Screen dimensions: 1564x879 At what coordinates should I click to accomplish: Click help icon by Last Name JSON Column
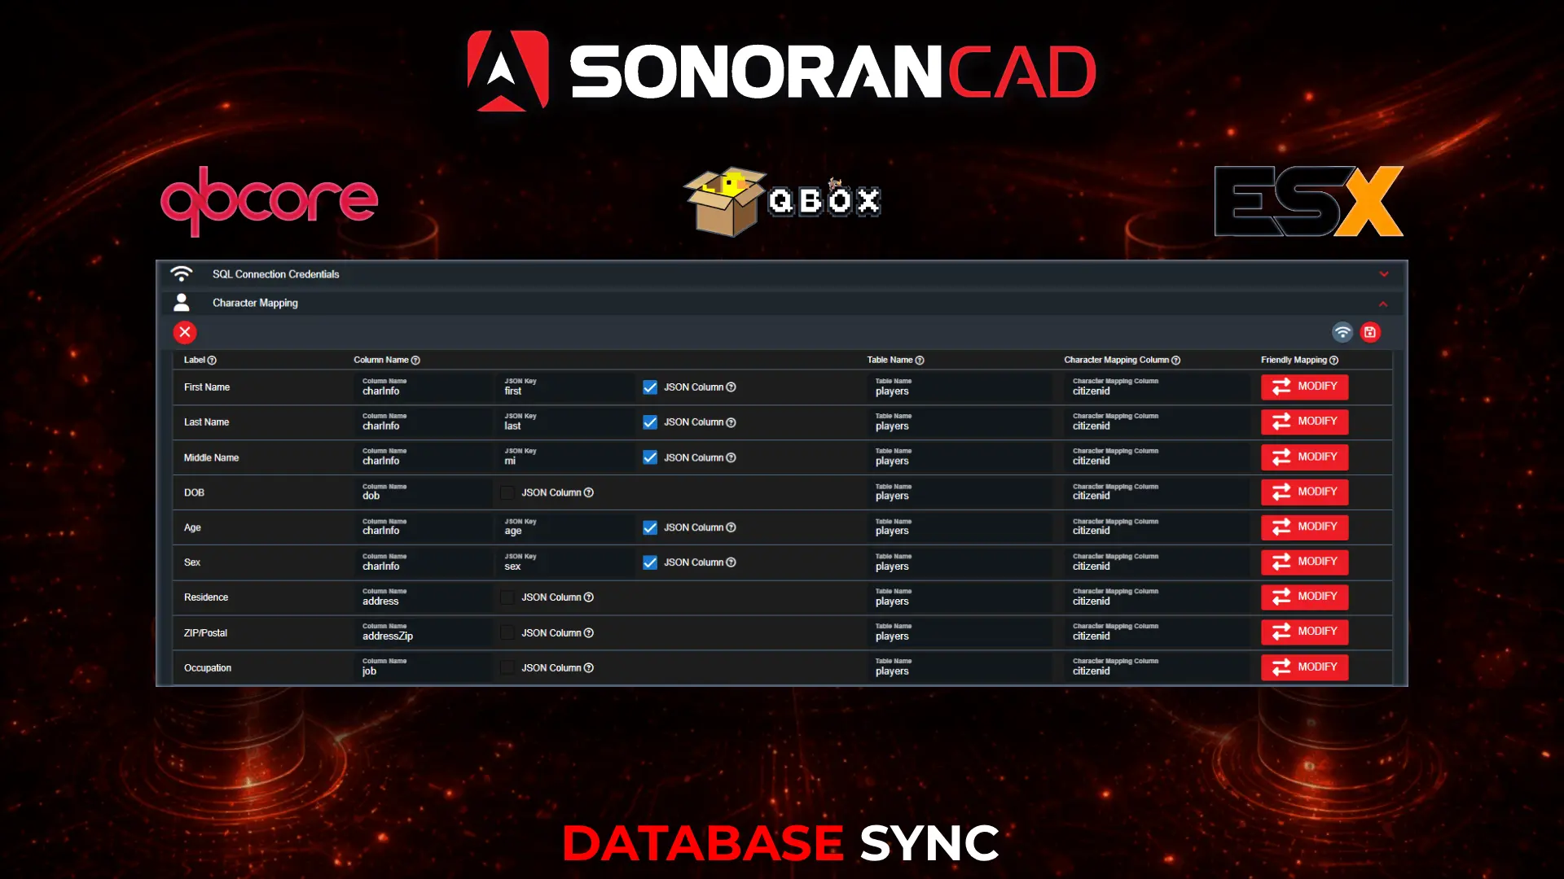coord(731,422)
